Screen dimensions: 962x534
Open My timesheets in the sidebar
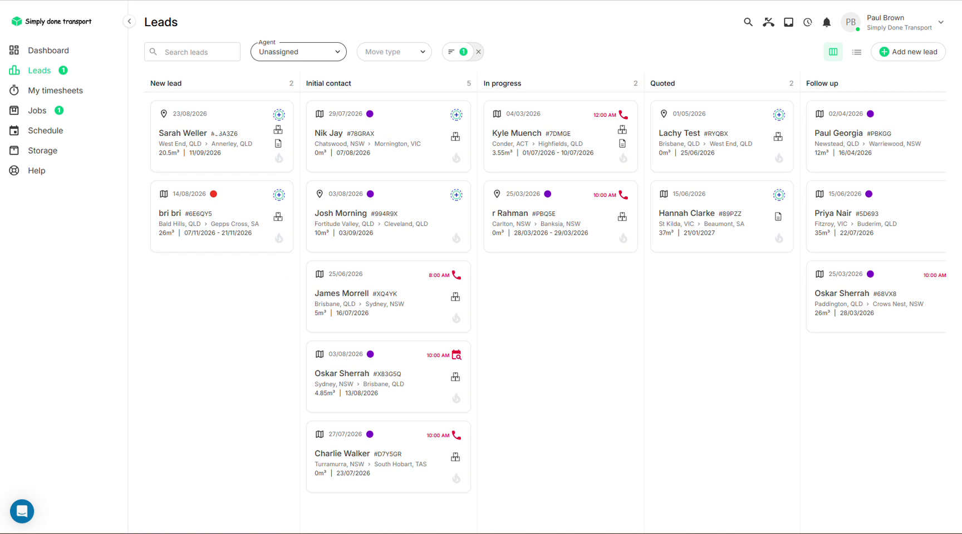(x=55, y=90)
